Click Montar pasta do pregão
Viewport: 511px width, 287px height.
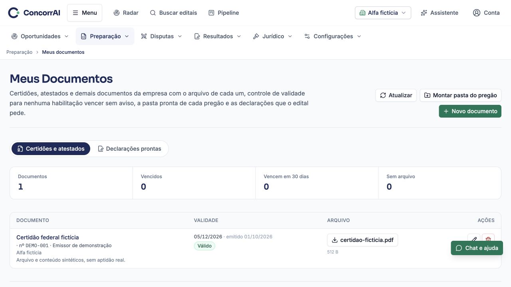coord(460,95)
